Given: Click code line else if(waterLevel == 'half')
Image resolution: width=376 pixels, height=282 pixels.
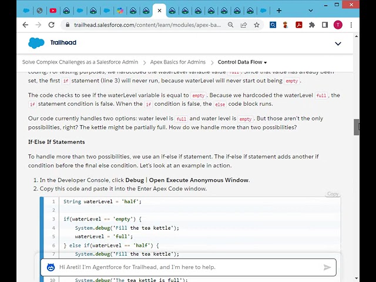Looking at the screenshot, I should [x=111, y=246].
